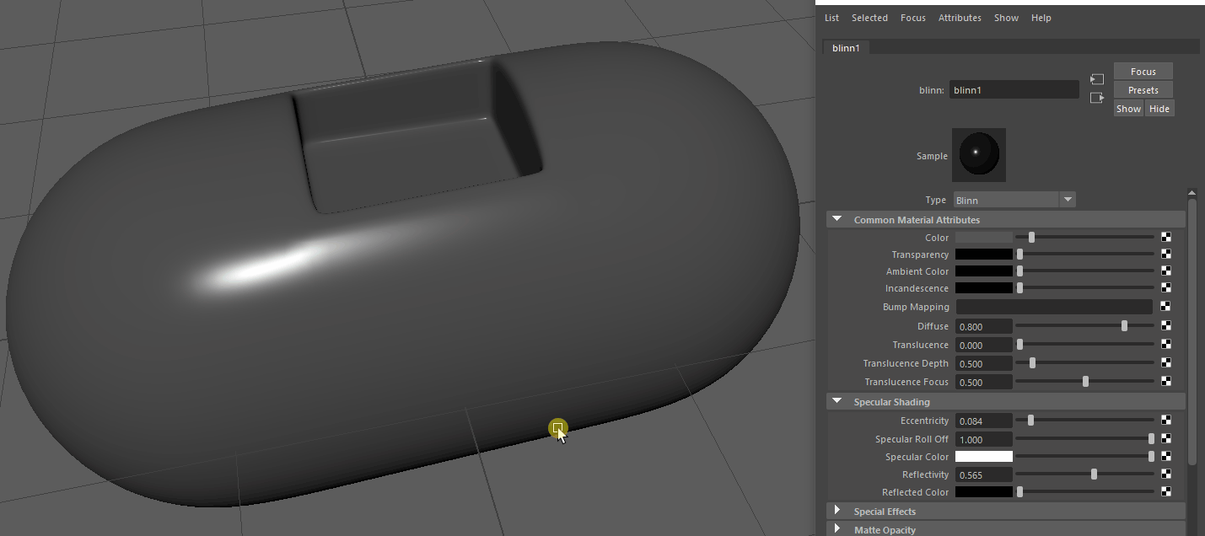1205x536 pixels.
Task: Open the Attributes menu
Action: [960, 18]
